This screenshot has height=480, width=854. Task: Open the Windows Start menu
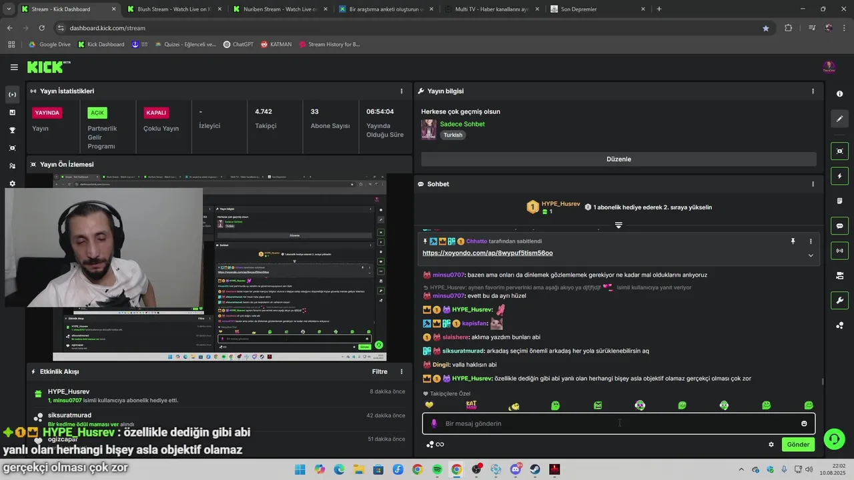click(300, 469)
